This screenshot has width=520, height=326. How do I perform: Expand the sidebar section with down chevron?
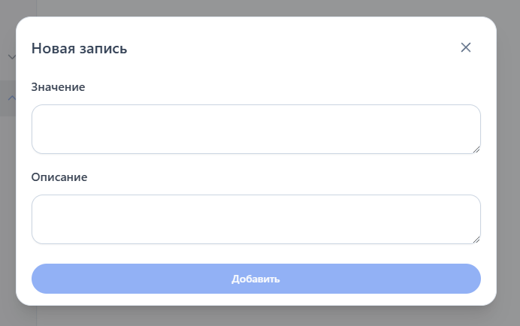pyautogui.click(x=11, y=57)
